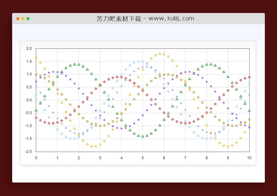Click the title bar text area

(x=145, y=18)
